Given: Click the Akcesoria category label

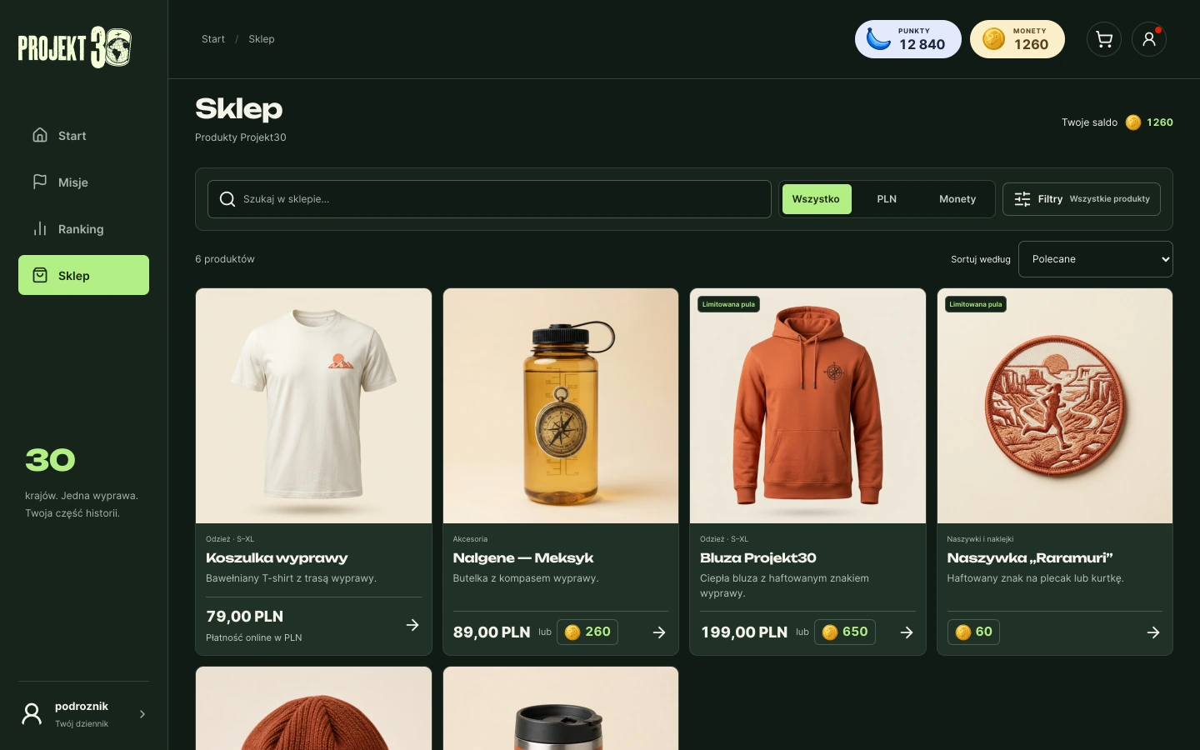Looking at the screenshot, I should (x=470, y=539).
